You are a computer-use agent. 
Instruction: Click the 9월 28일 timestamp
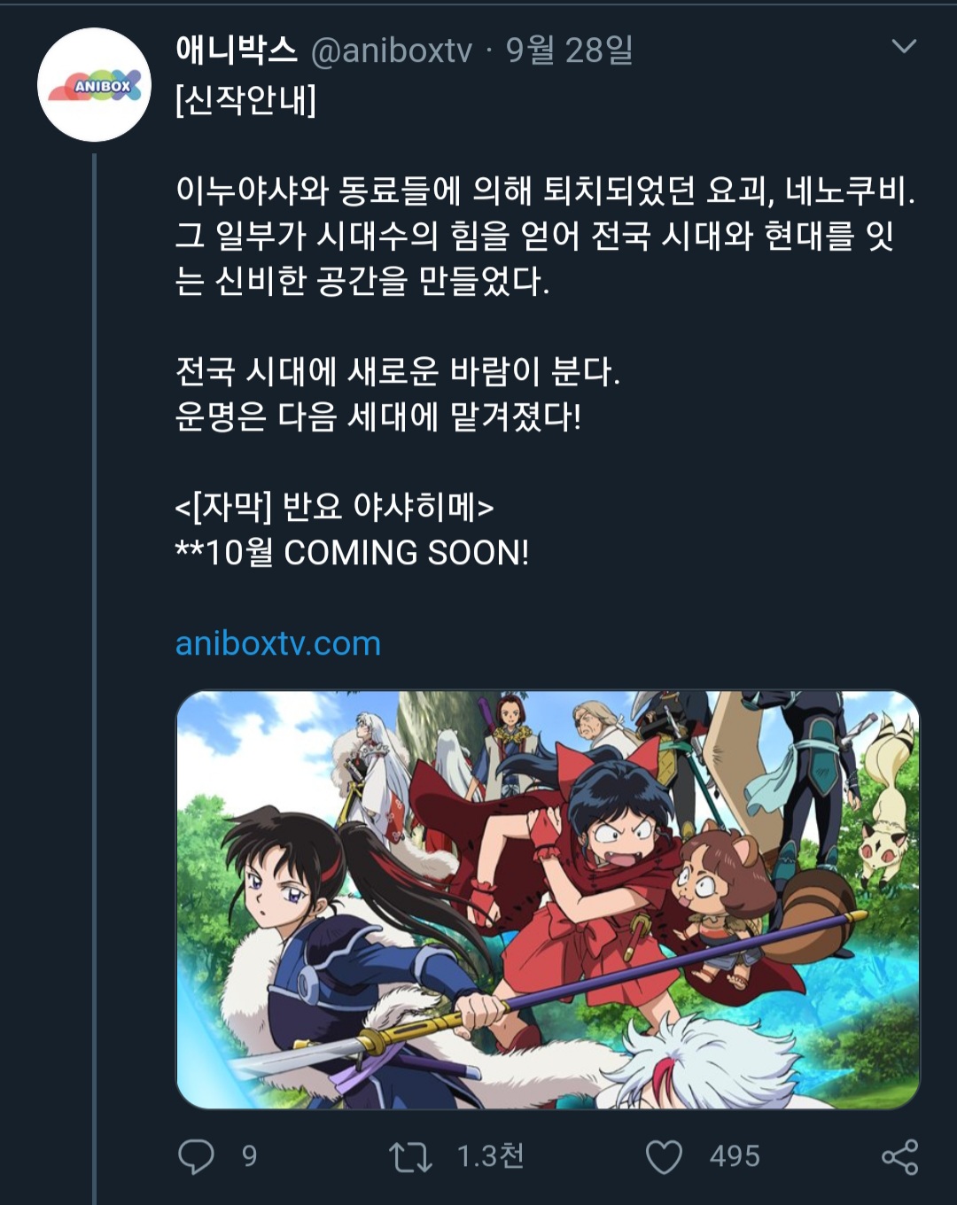coord(569,50)
